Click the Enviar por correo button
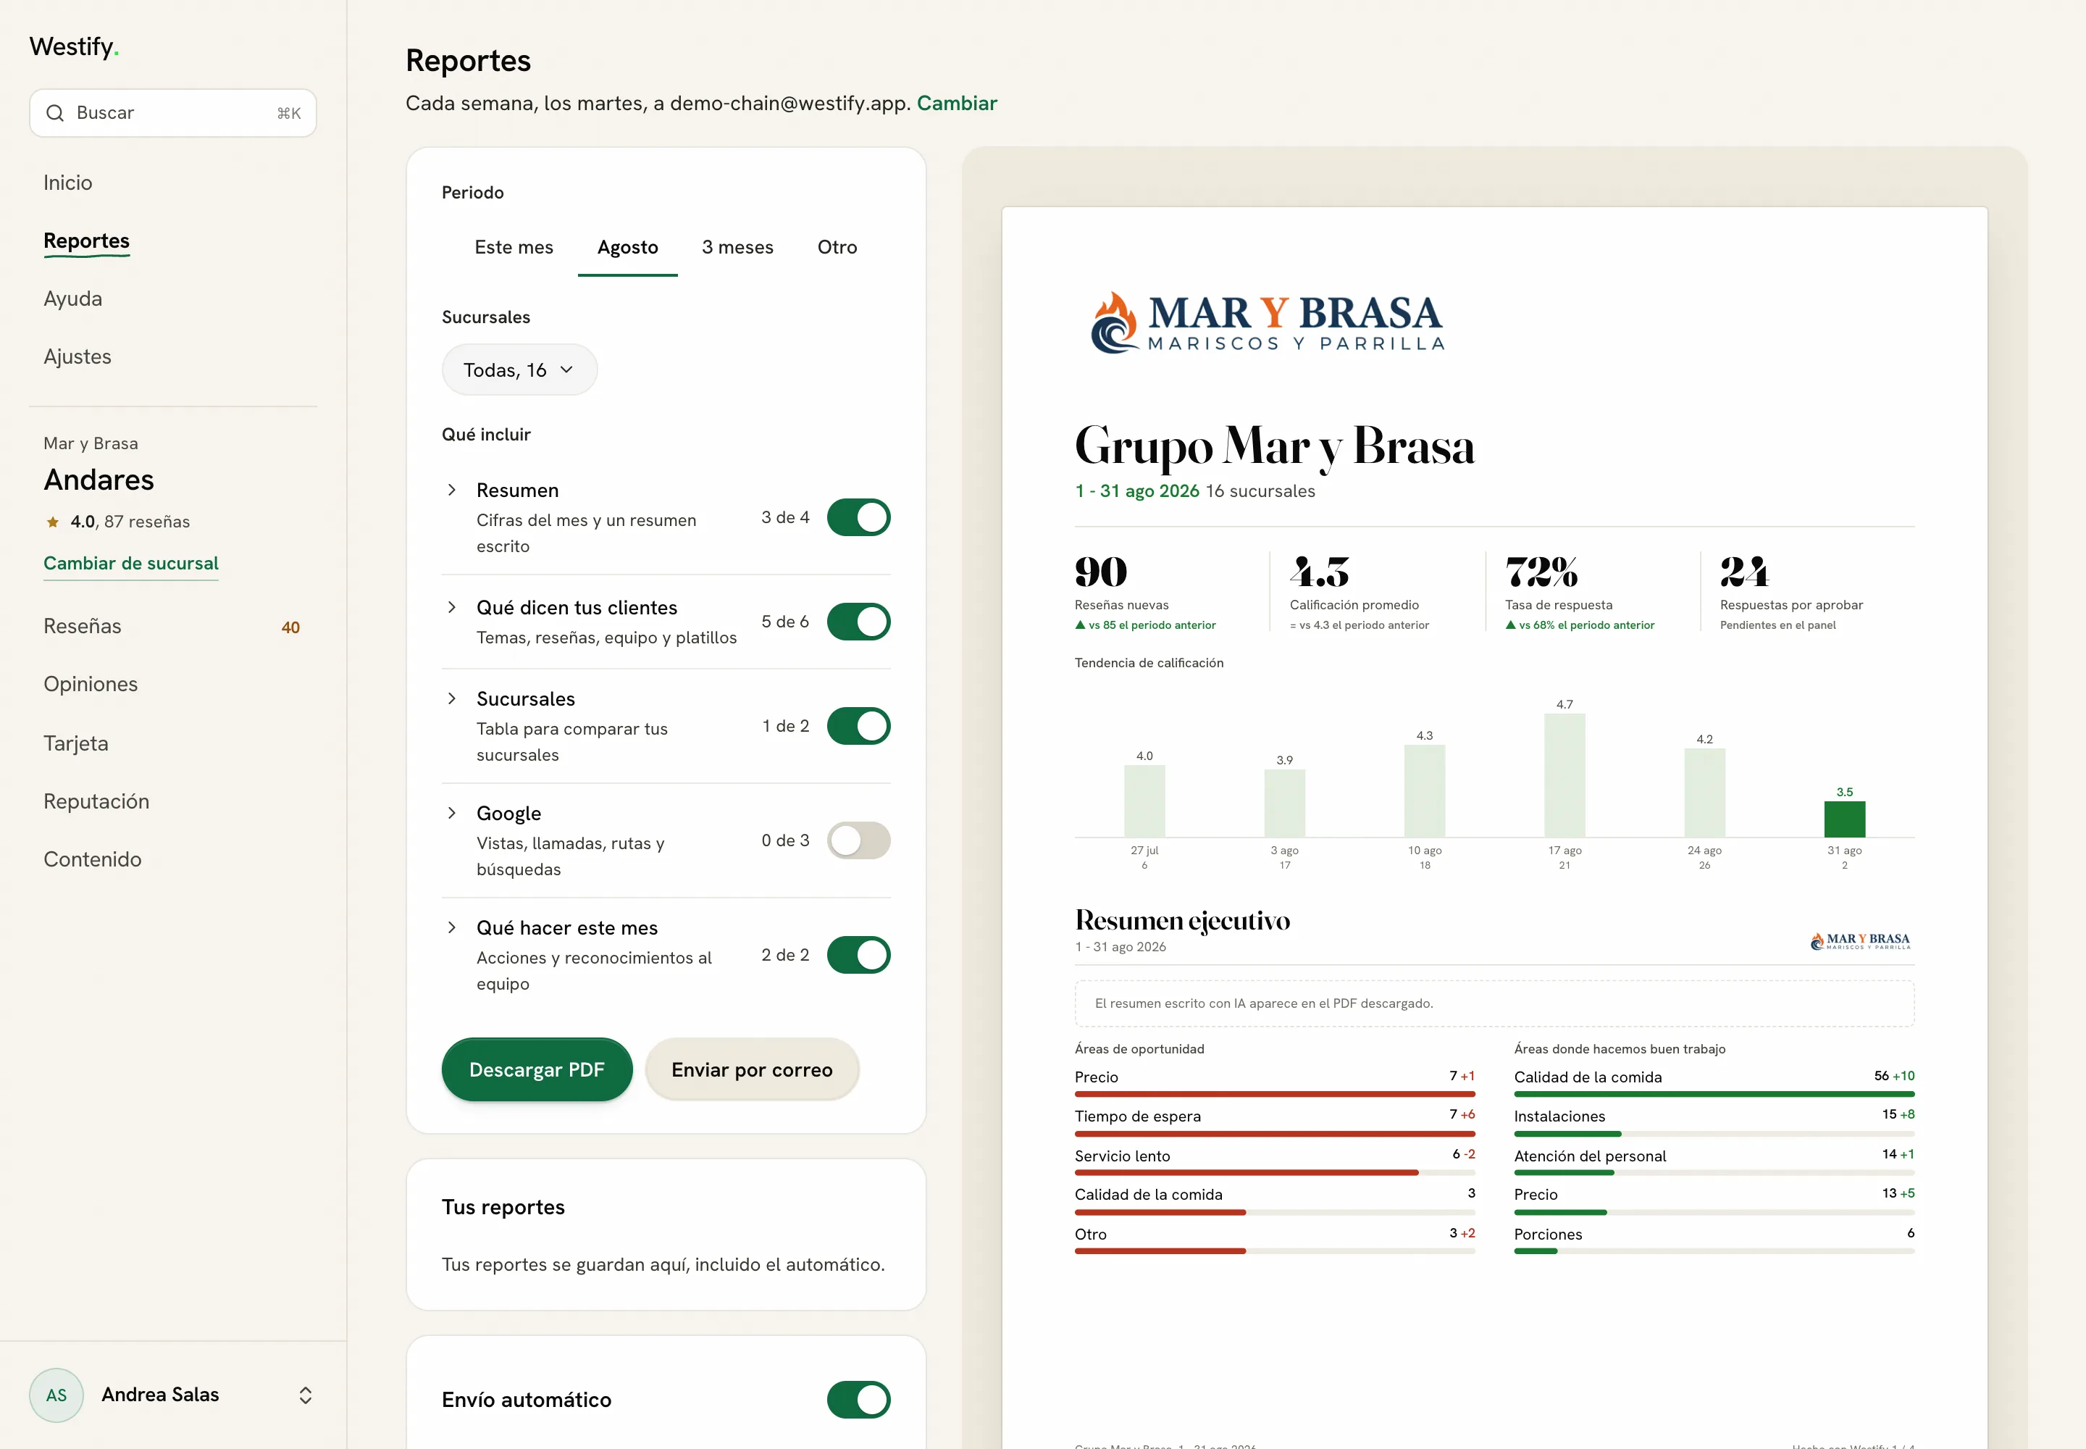This screenshot has height=1449, width=2086. pyautogui.click(x=752, y=1069)
